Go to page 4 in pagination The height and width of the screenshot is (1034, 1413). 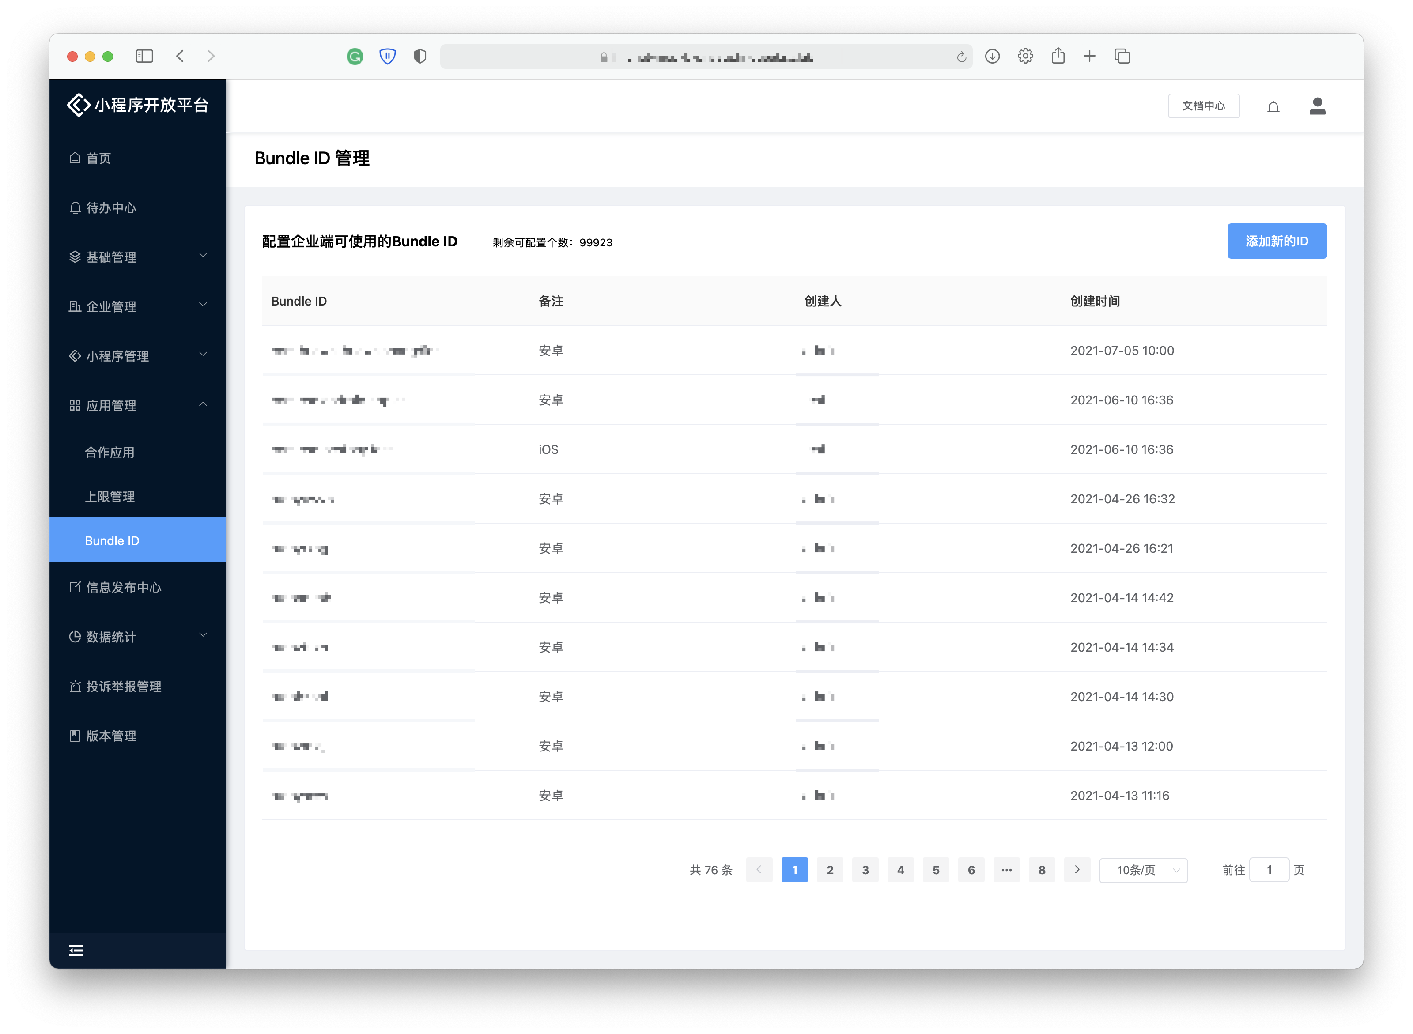click(900, 869)
